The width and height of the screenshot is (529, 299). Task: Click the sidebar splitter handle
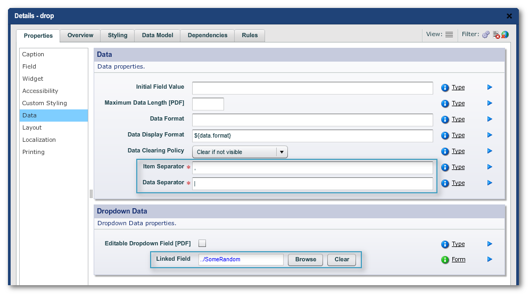91,194
